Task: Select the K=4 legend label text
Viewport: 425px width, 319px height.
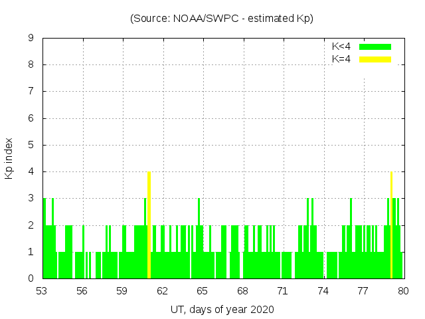Action: 341,59
